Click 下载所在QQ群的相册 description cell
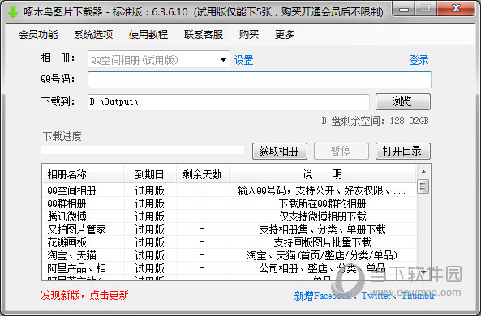481x316 pixels. point(322,203)
